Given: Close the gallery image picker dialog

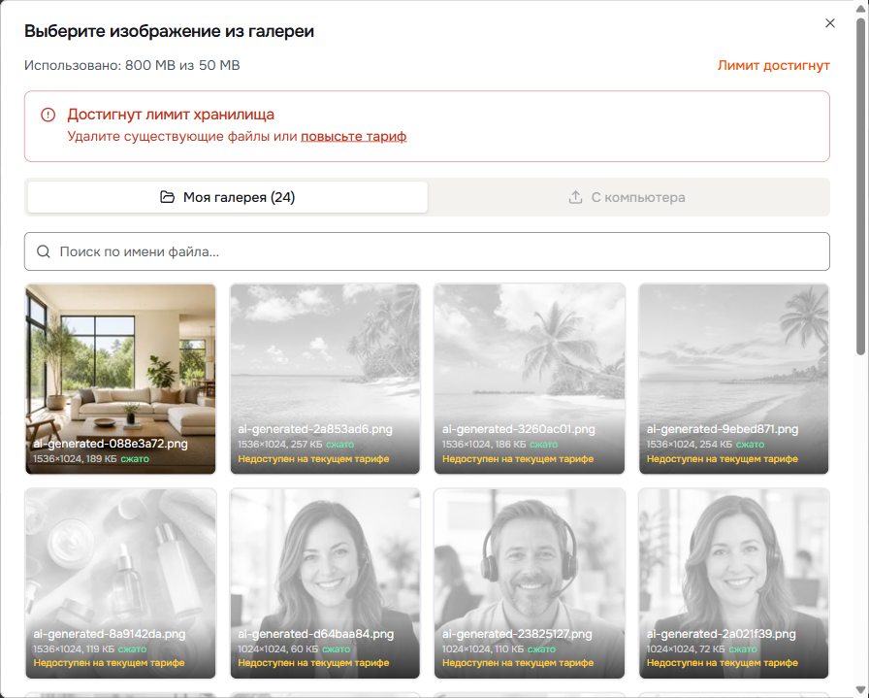Looking at the screenshot, I should tap(829, 23).
